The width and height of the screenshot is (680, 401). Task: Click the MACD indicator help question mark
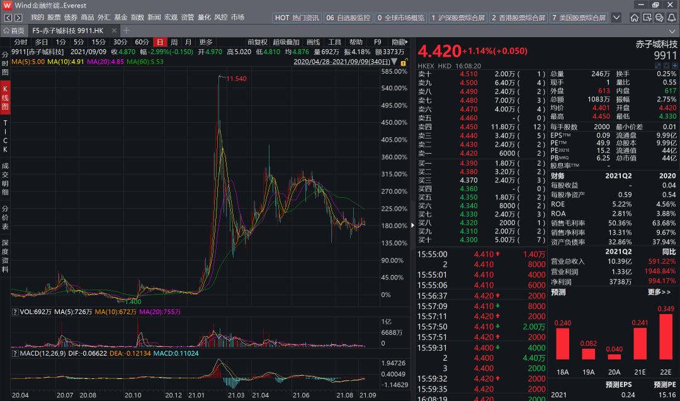15,353
